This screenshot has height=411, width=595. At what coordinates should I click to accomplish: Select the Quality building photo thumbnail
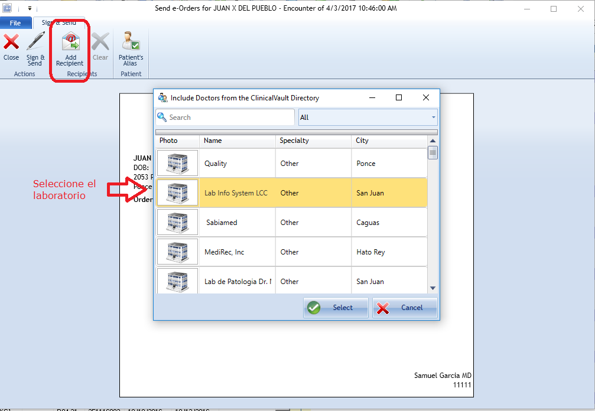(x=177, y=164)
